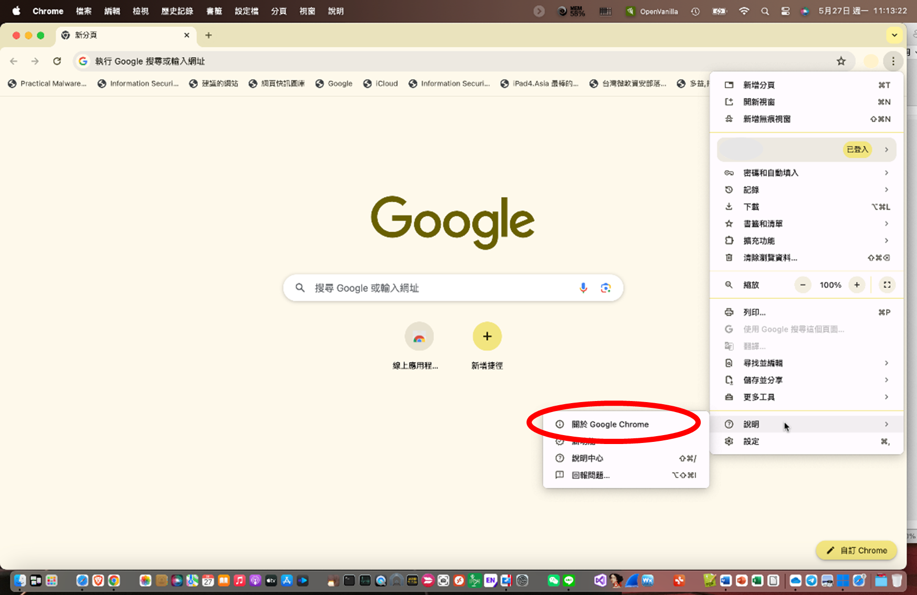This screenshot has height=595, width=917.
Task: Click the Google search input box
Action: pos(441,288)
